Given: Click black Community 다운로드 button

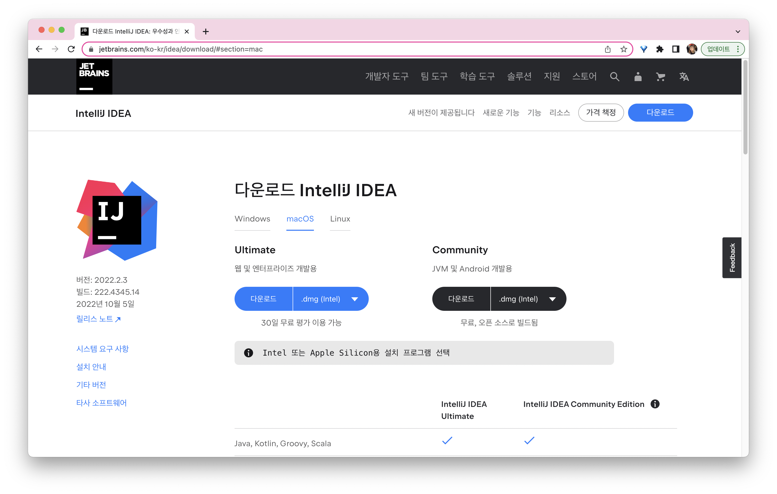Looking at the screenshot, I should (x=461, y=299).
